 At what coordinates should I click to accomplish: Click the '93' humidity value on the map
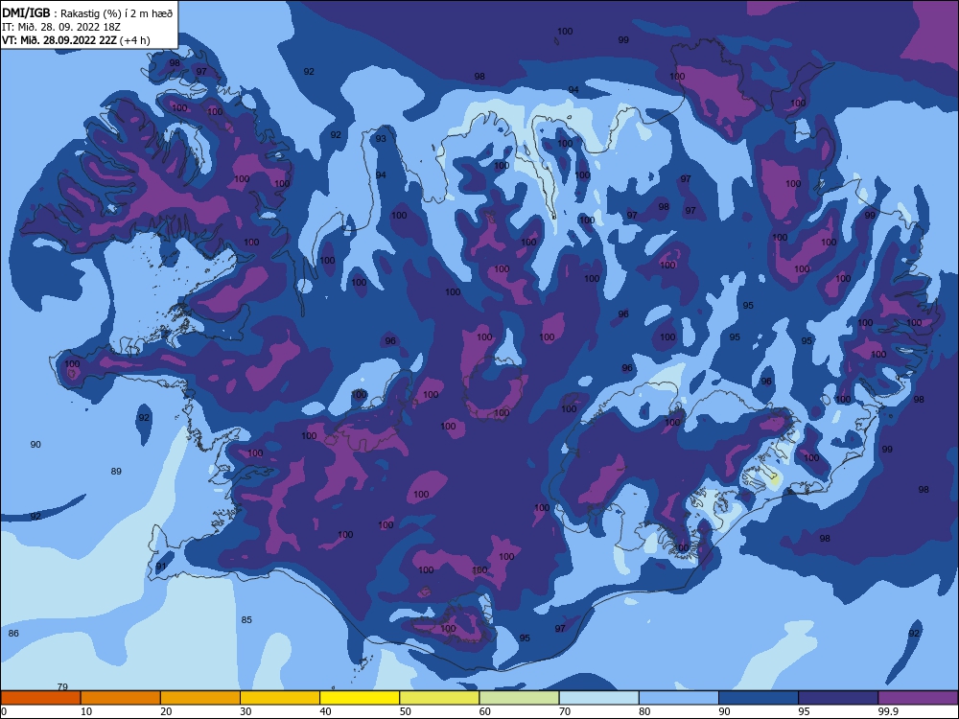(x=381, y=139)
